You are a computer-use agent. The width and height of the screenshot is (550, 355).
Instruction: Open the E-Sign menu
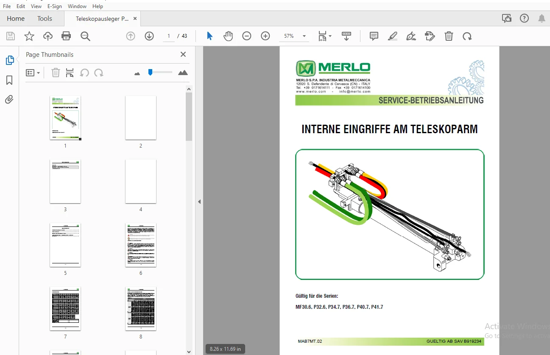(55, 6)
